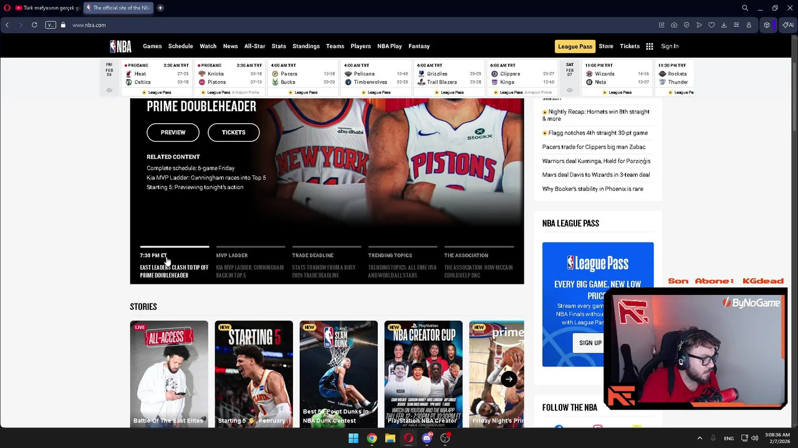This screenshot has width=798, height=448.
Task: Open the extensions cube icon
Action: point(767,25)
